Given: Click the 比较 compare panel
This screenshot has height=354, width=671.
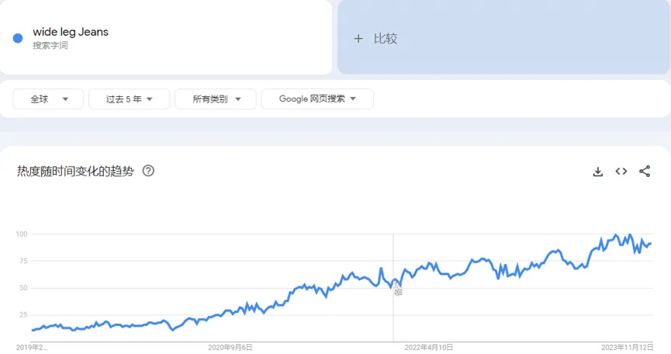Looking at the screenshot, I should (503, 37).
